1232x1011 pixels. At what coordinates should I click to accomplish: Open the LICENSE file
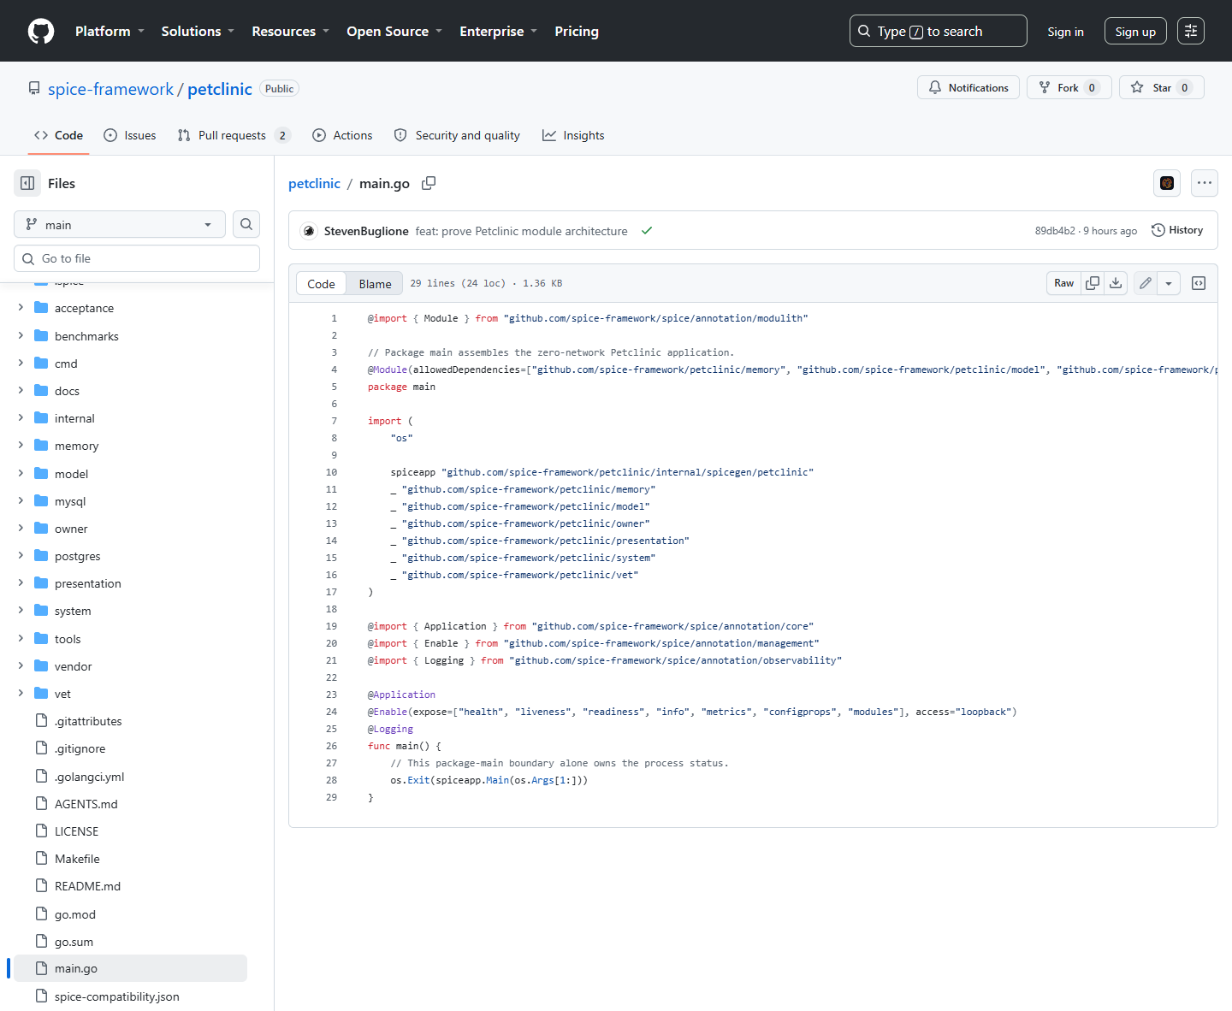coord(76,831)
